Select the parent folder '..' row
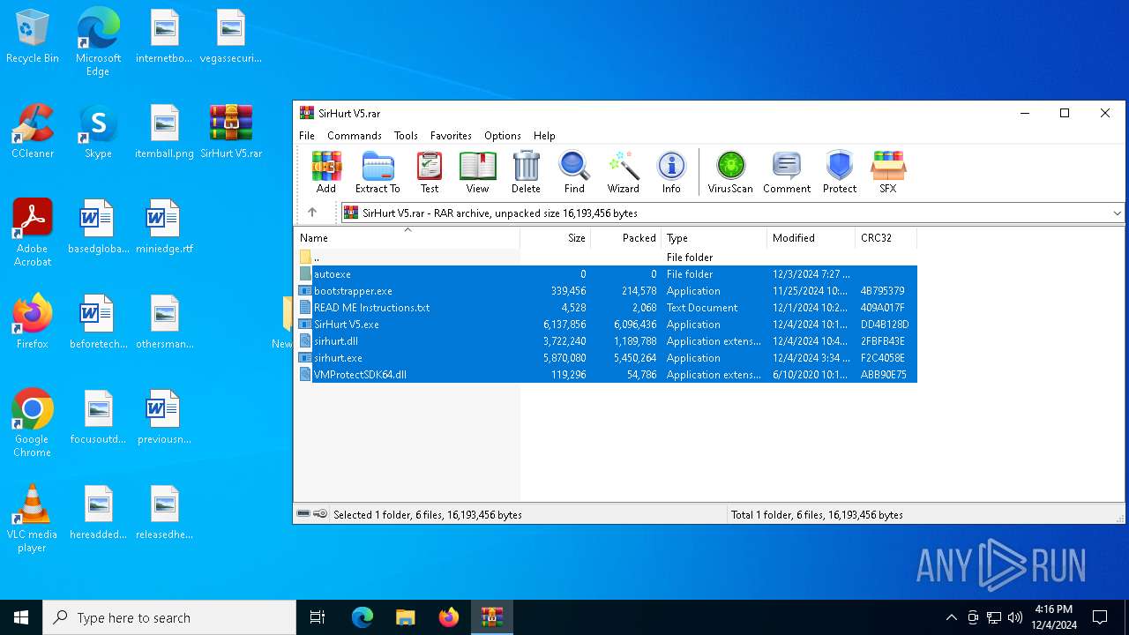Screen dimensions: 1129x635 click(606, 258)
